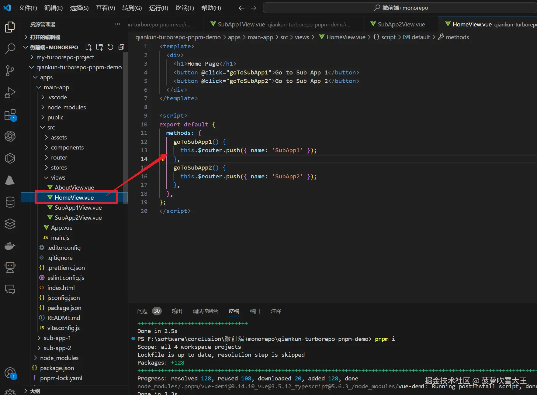Image resolution: width=537 pixels, height=395 pixels.
Task: Open the Docker view icon
Action: (10, 246)
